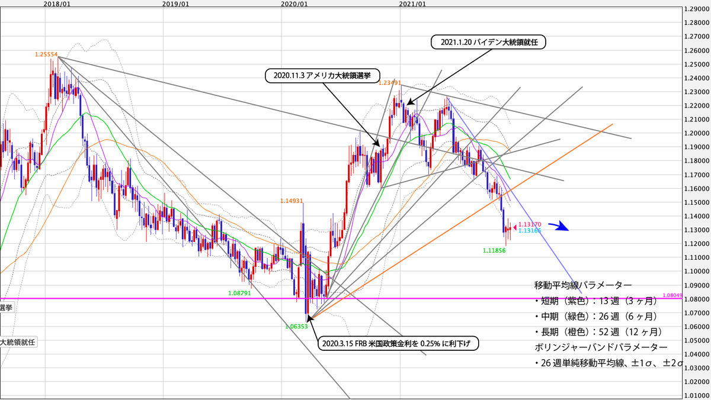Click the 1.11000 price axis value

click(x=697, y=257)
